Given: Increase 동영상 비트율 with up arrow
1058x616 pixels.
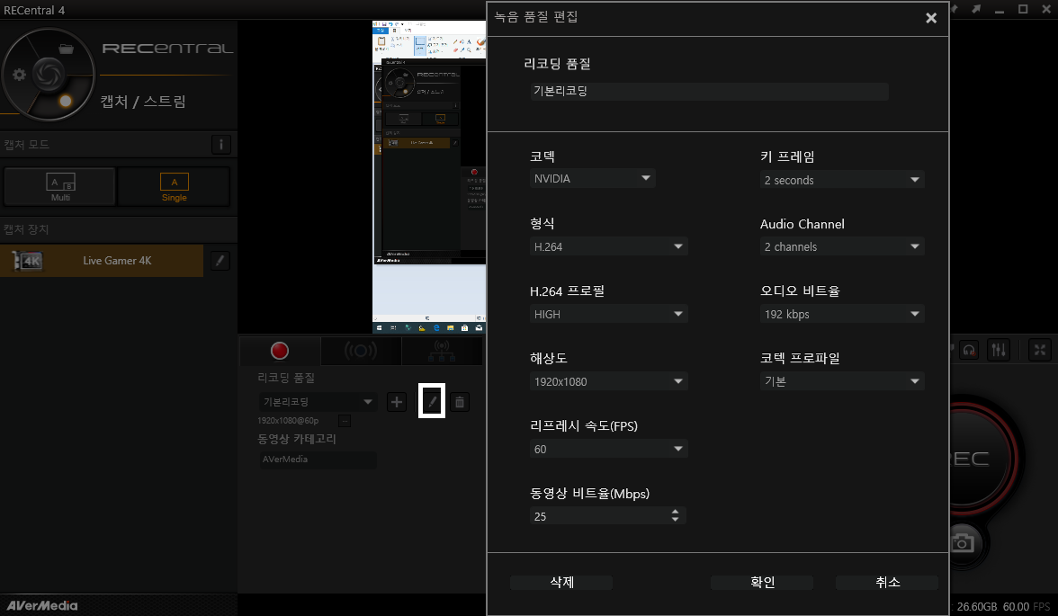Looking at the screenshot, I should click(x=676, y=512).
